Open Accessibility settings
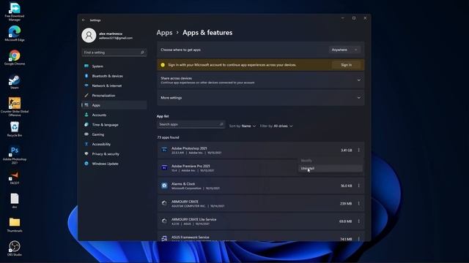Viewport: 469px width, 263px height. coord(114,144)
